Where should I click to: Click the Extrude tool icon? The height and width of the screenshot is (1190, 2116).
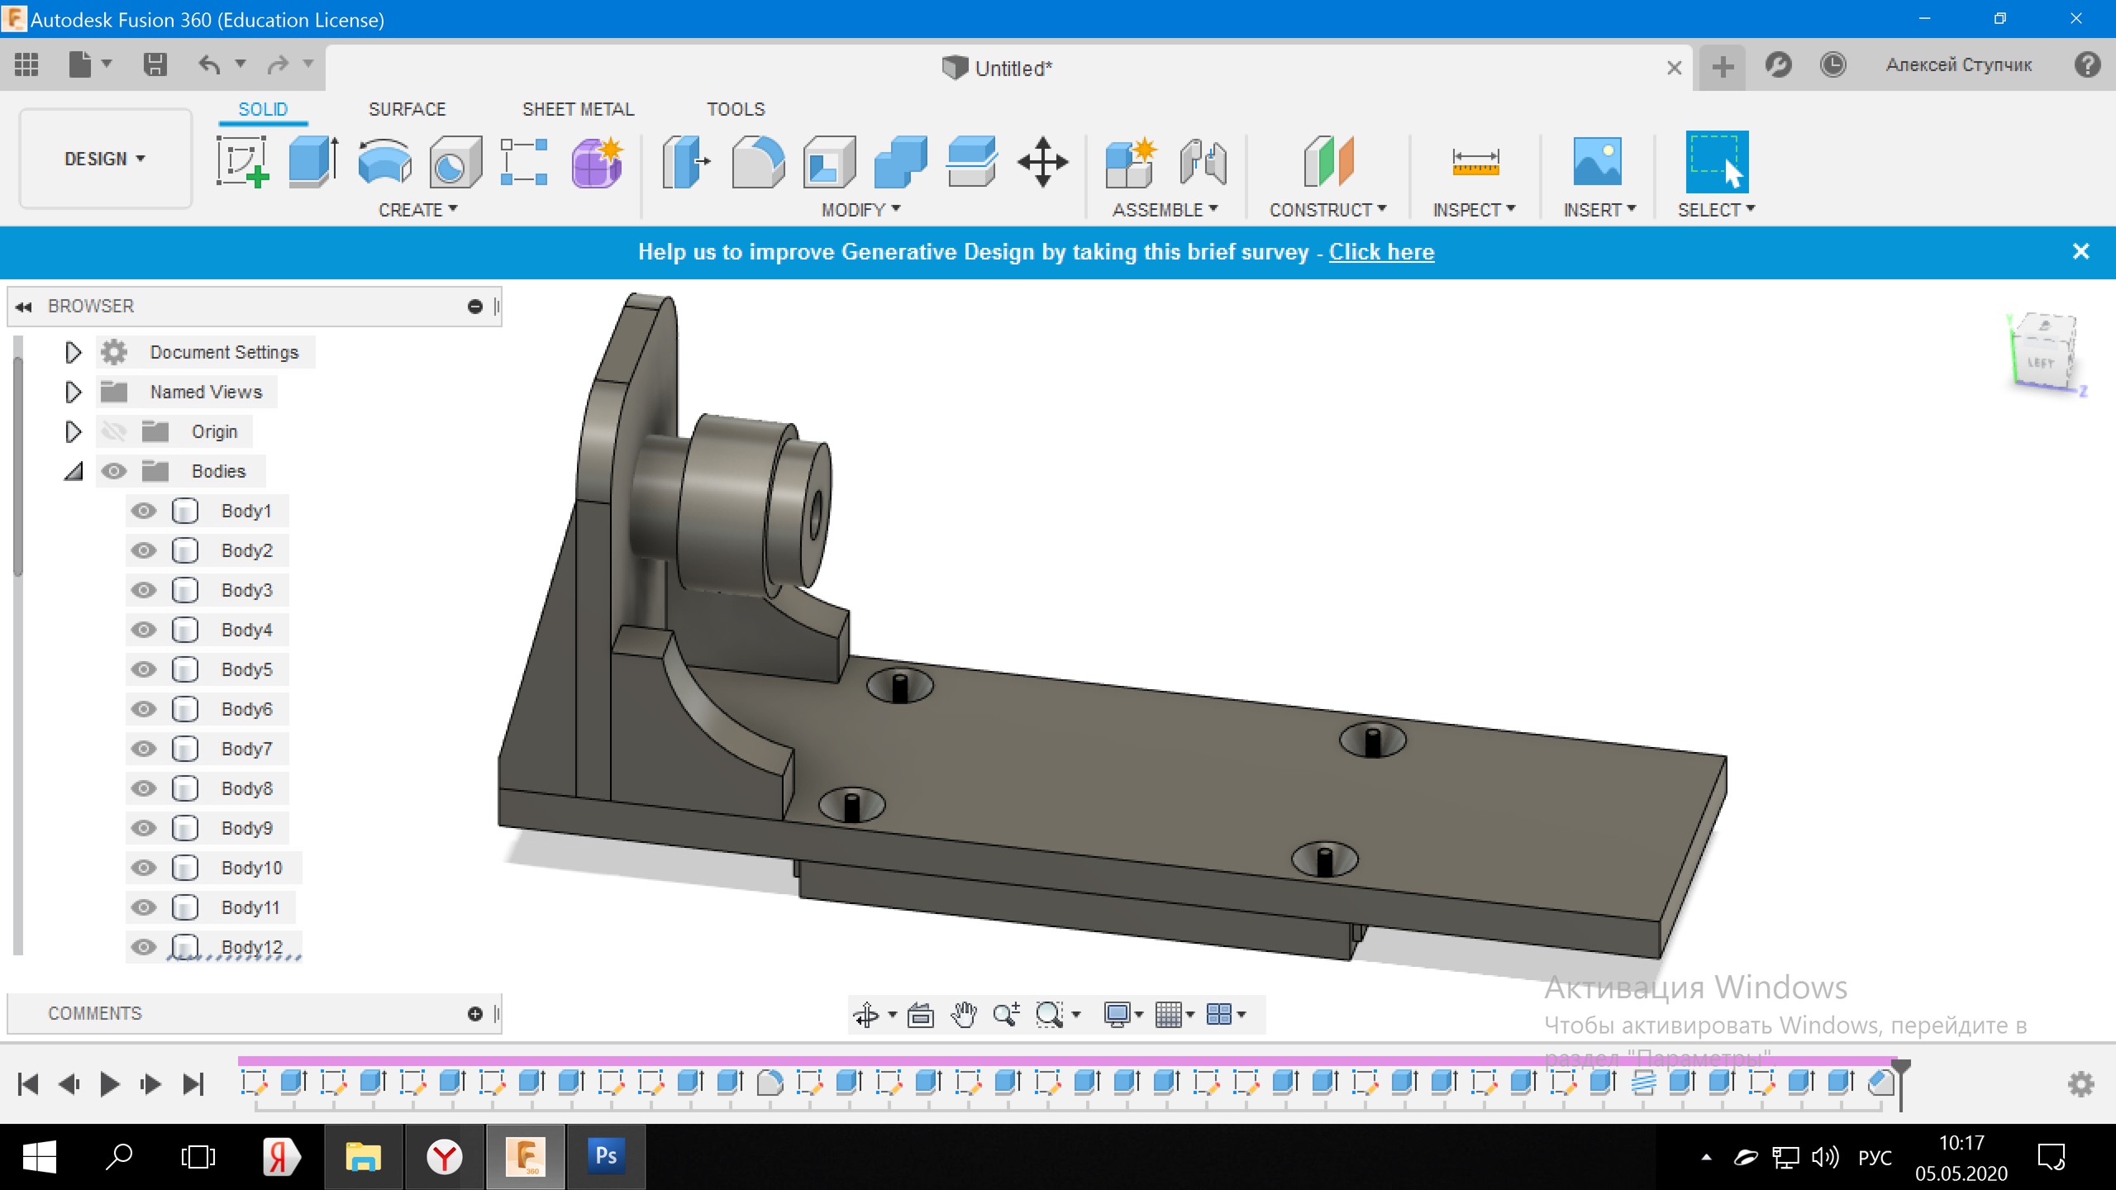click(x=312, y=161)
